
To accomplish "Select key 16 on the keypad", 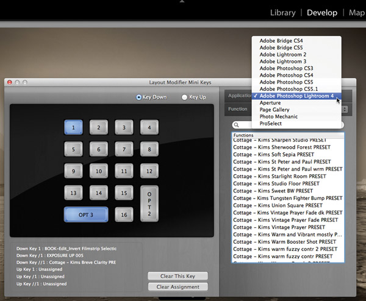I will click(x=124, y=214).
